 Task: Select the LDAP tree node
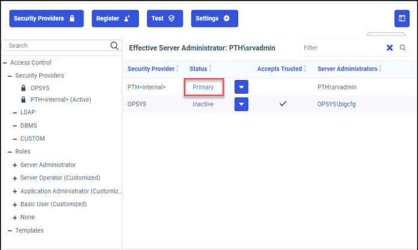(28, 112)
